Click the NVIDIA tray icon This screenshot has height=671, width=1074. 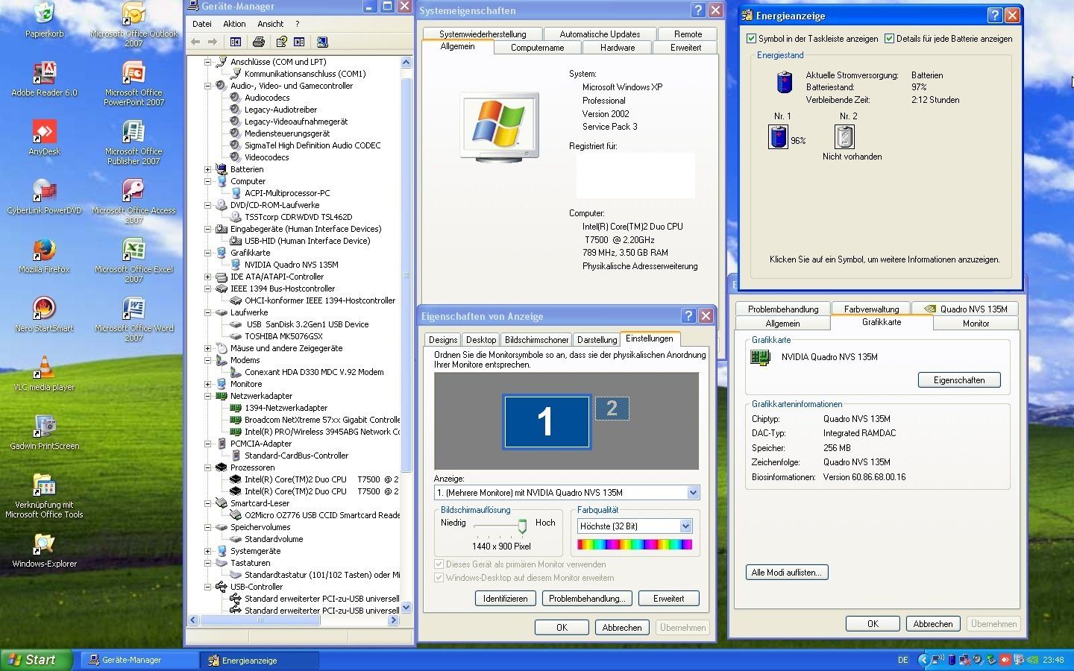[1033, 660]
